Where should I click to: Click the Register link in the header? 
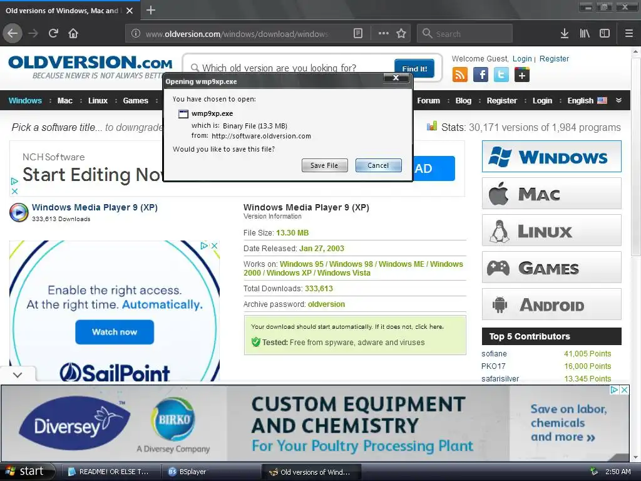pos(554,58)
